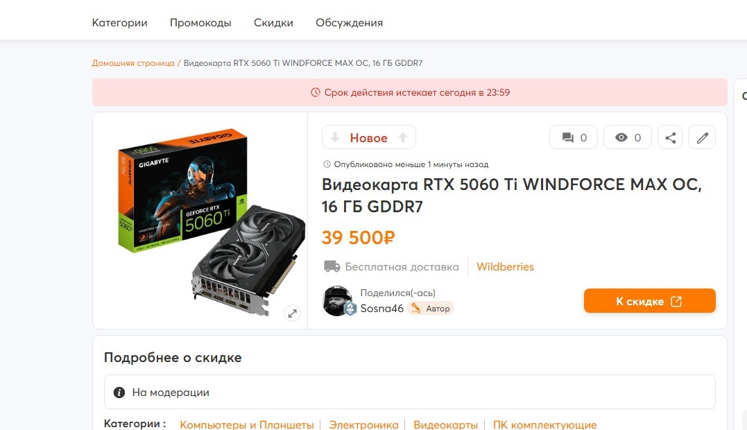Click the eye views counter

pos(628,137)
